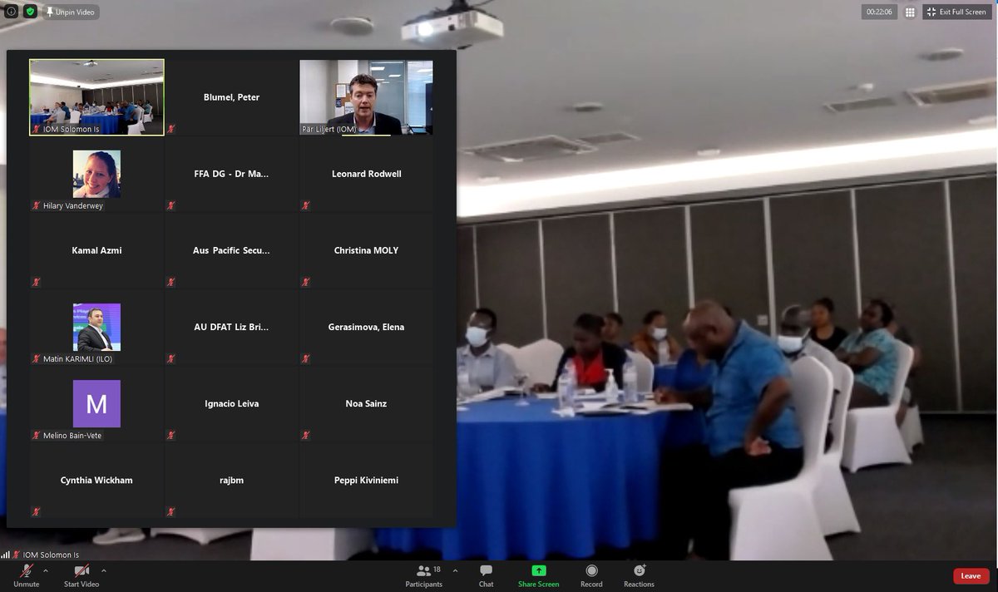This screenshot has height=592, width=998.
Task: Open the Chat panel
Action: 487,575
